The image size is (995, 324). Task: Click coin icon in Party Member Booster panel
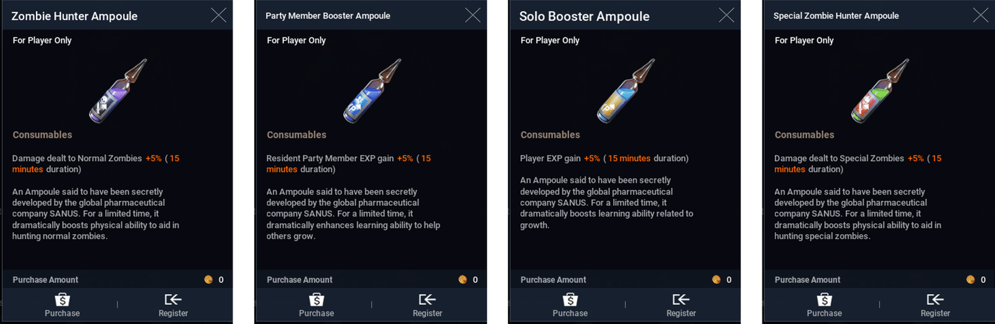click(463, 280)
